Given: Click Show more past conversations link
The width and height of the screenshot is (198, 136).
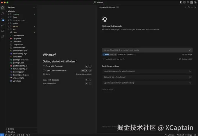Looking at the screenshot, I should [108, 90].
